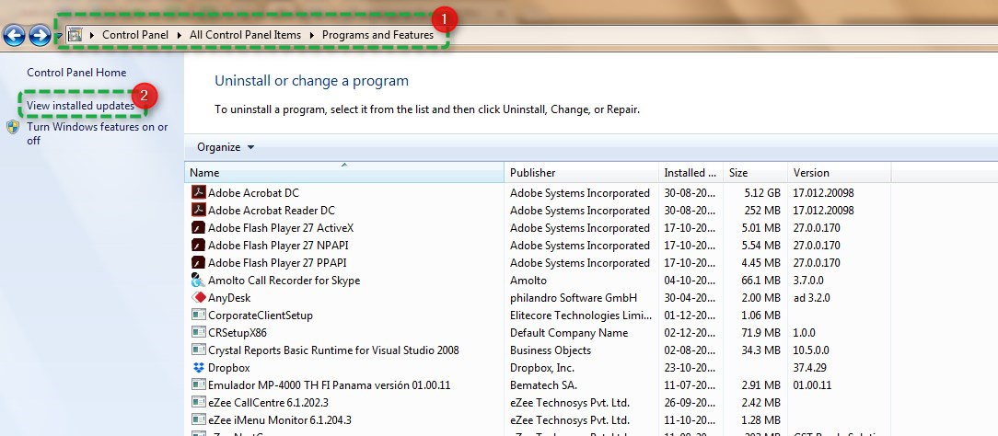
Task: Select CorporateClientSetup program name
Action: point(261,316)
